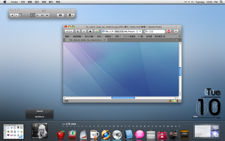Click the Quick Look eye button in Finder

[61, 15]
